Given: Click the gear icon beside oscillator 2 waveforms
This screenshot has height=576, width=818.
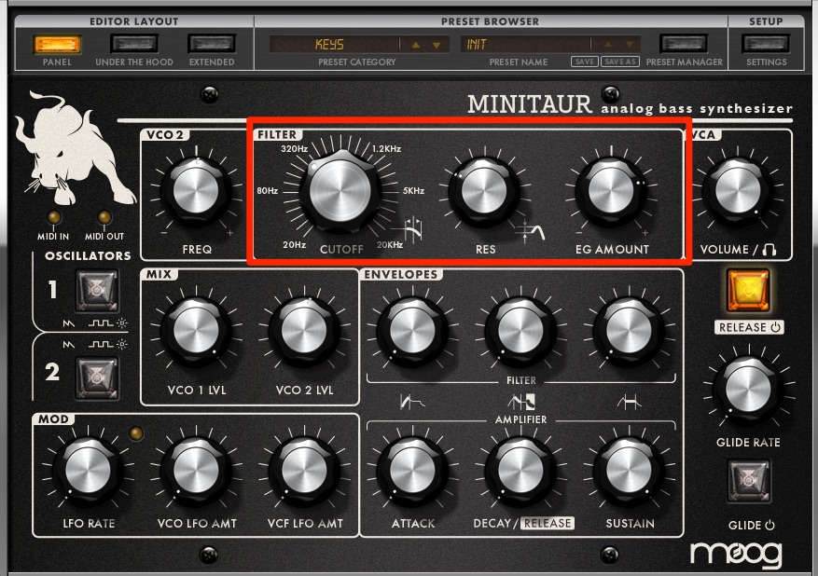Looking at the screenshot, I should coord(121,345).
